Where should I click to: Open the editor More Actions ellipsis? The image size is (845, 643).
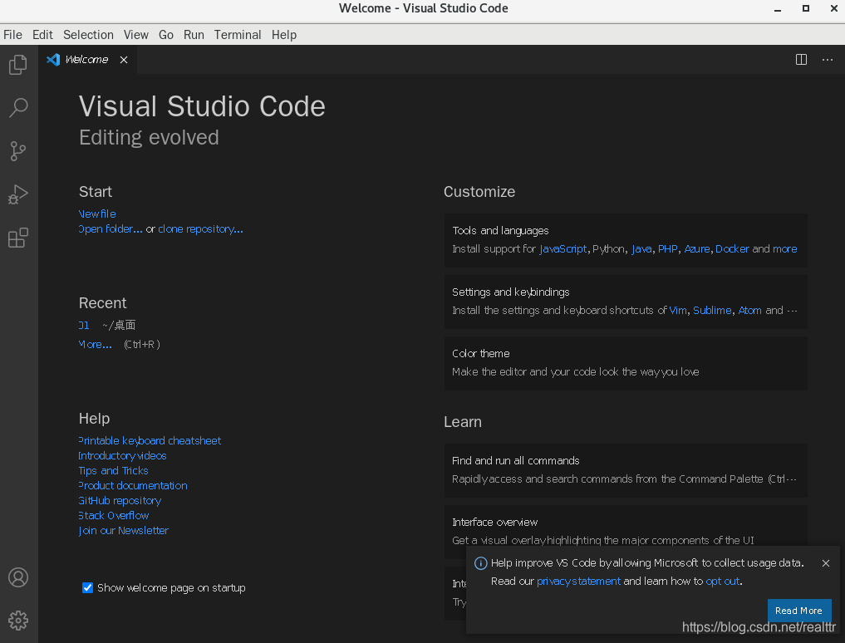point(827,60)
